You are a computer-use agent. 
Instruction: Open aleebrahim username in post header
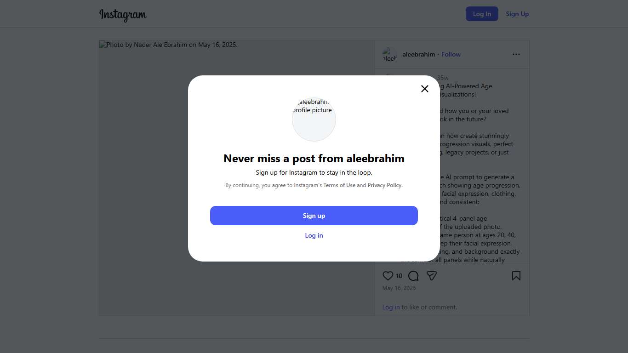pyautogui.click(x=418, y=54)
